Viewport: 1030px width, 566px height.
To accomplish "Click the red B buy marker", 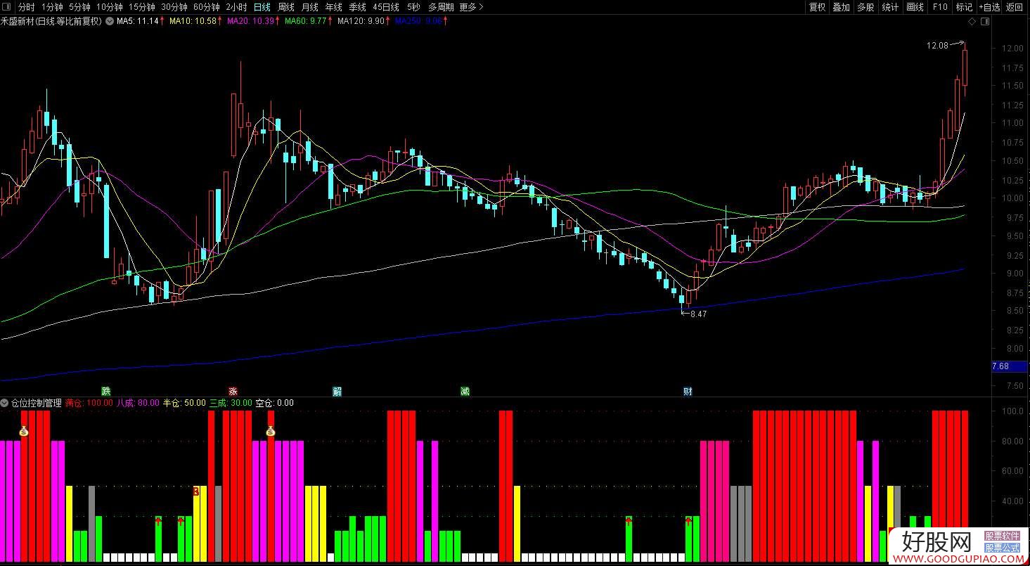I will (x=196, y=491).
